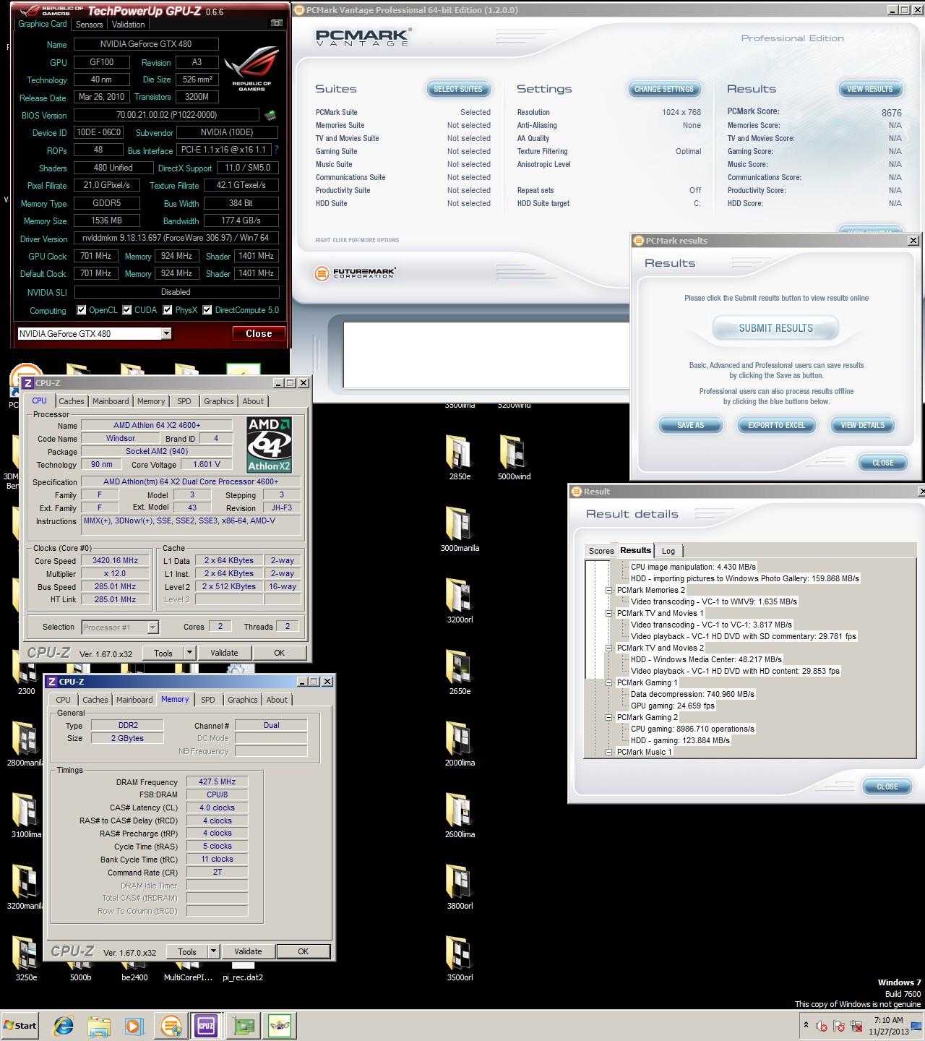Click Validate in the CPU-Z memory window
The image size is (925, 1041).
click(248, 951)
